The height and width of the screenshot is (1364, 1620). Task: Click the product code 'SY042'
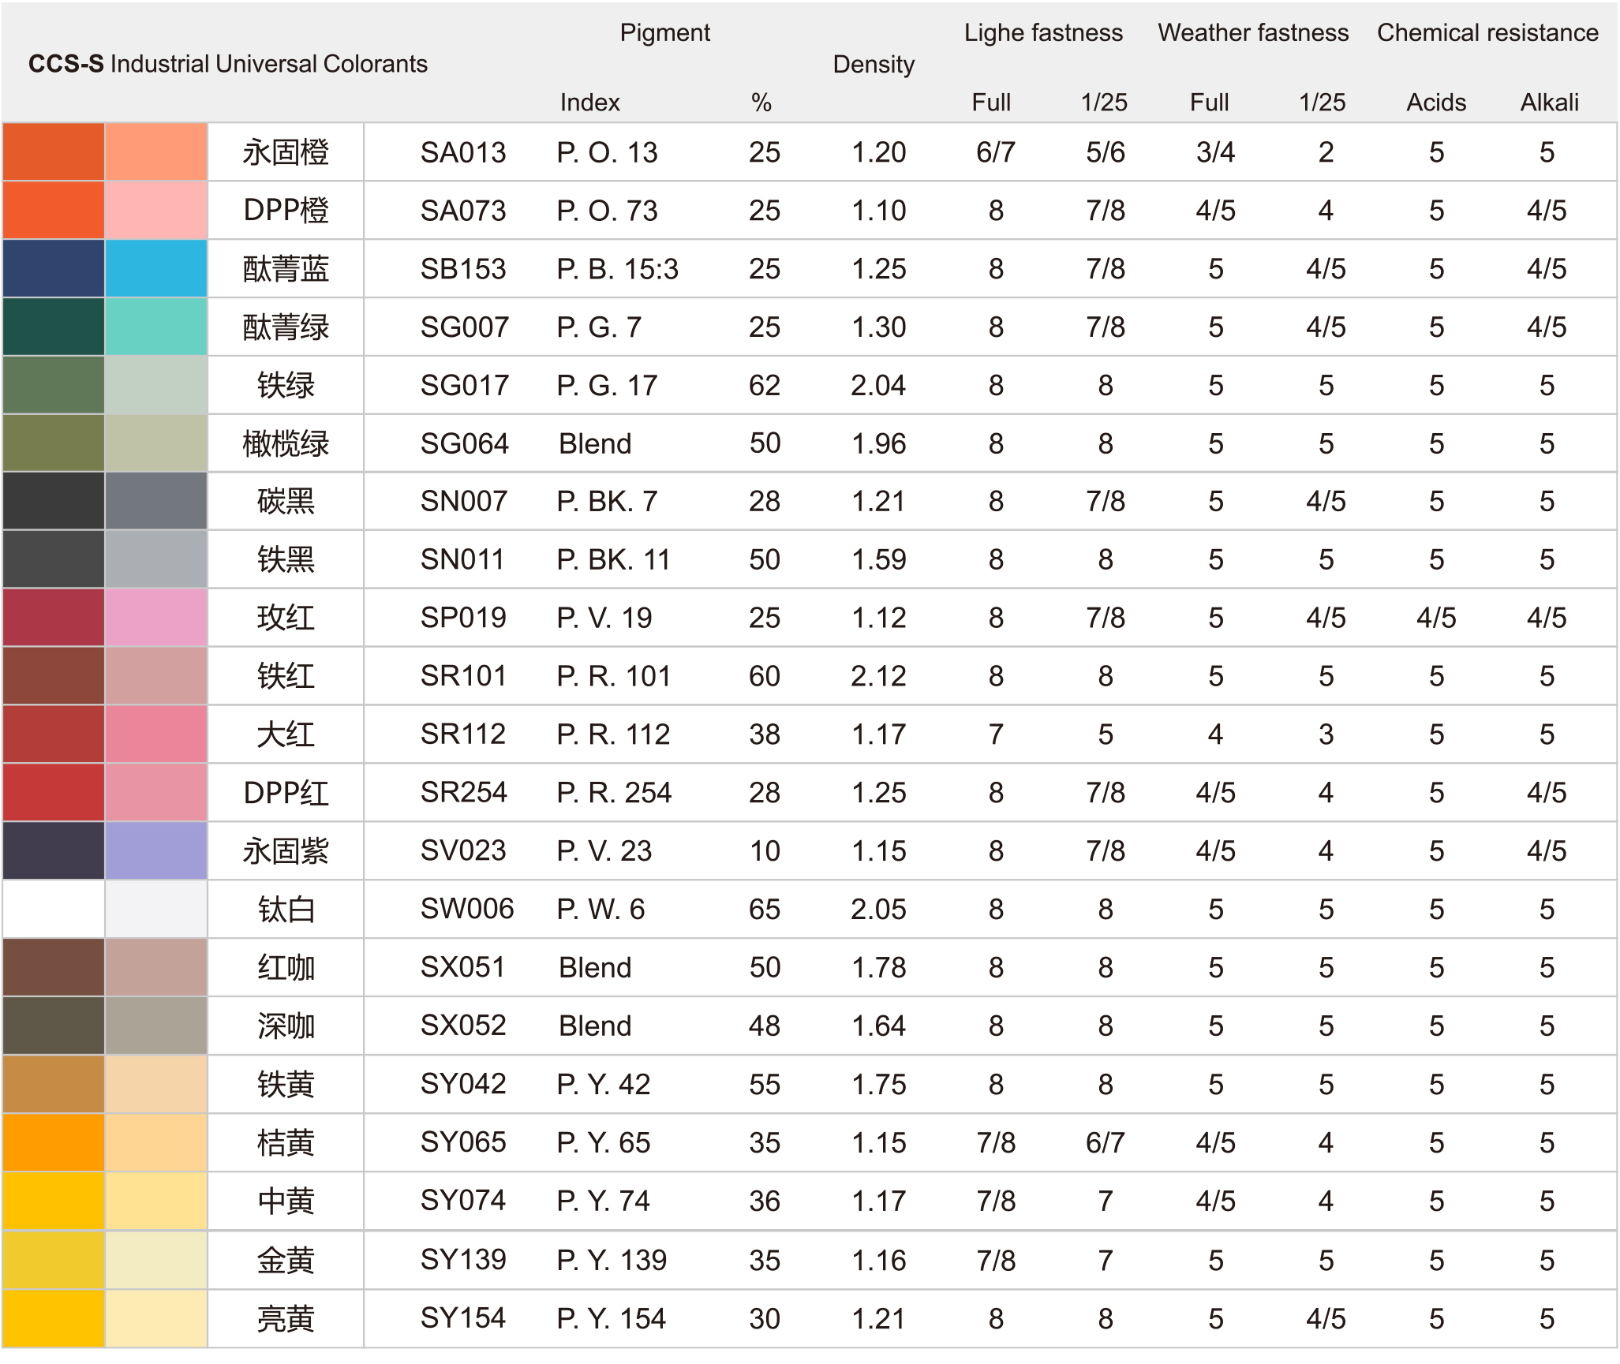coord(463,1084)
